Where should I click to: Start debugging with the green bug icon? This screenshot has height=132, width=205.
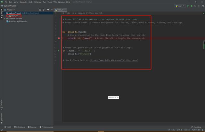click(192, 6)
